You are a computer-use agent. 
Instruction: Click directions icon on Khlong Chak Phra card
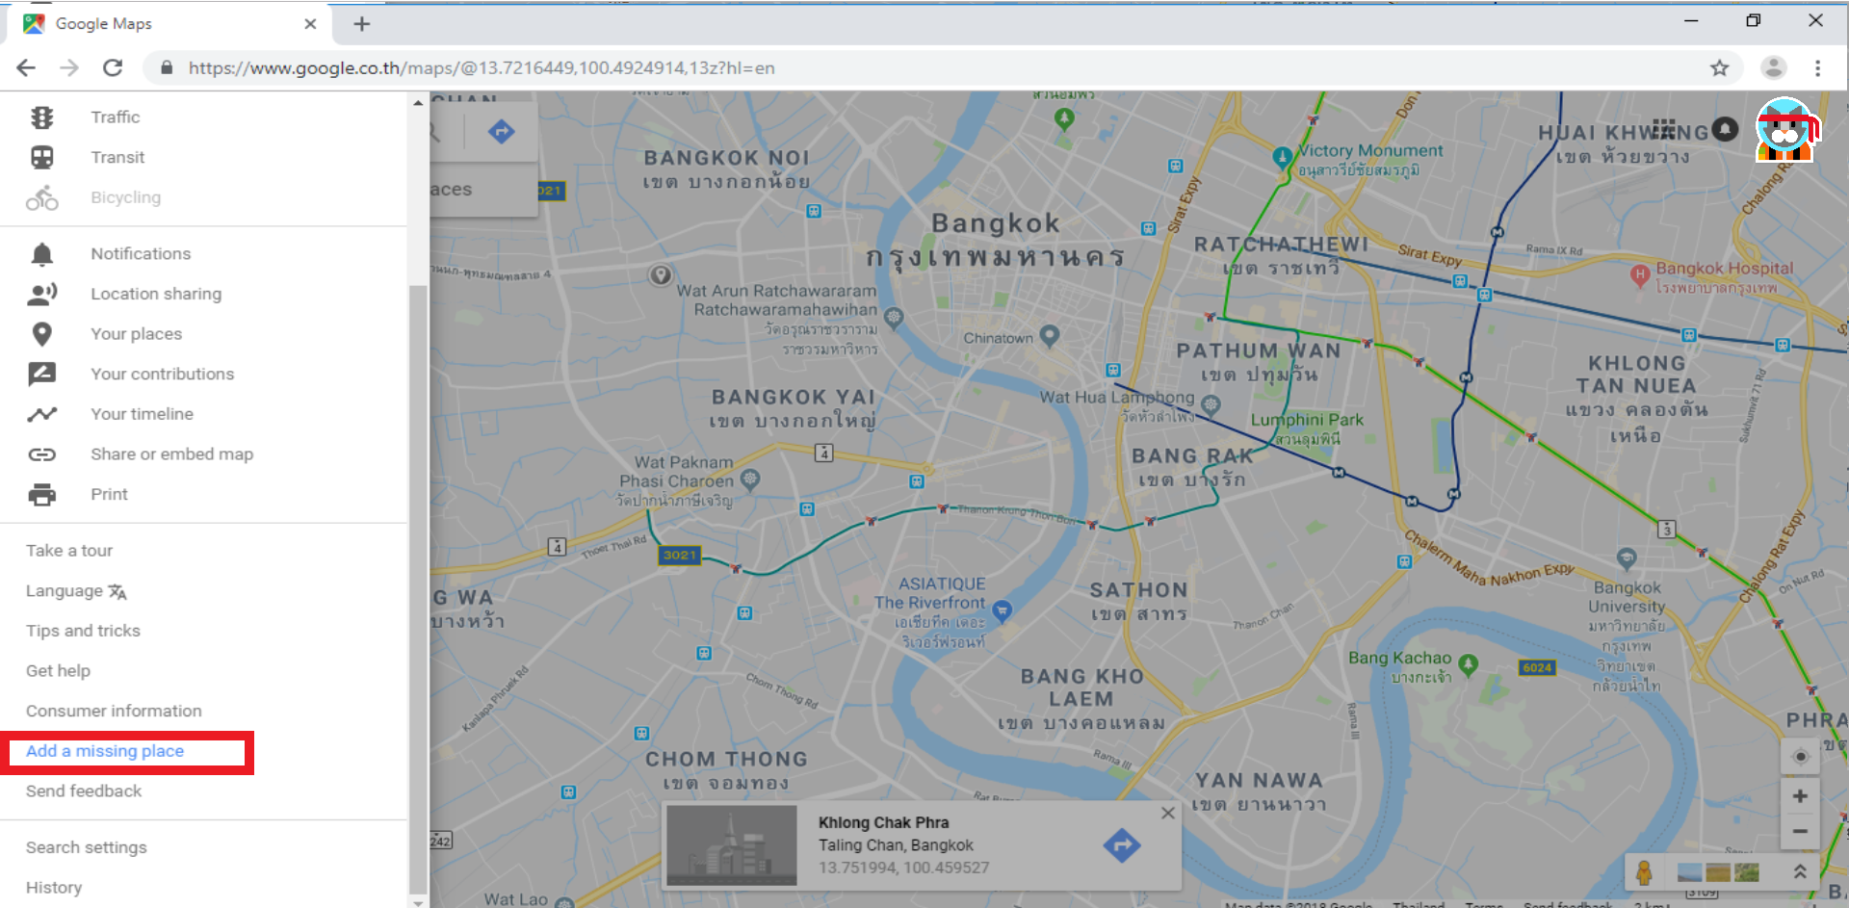tap(1122, 845)
